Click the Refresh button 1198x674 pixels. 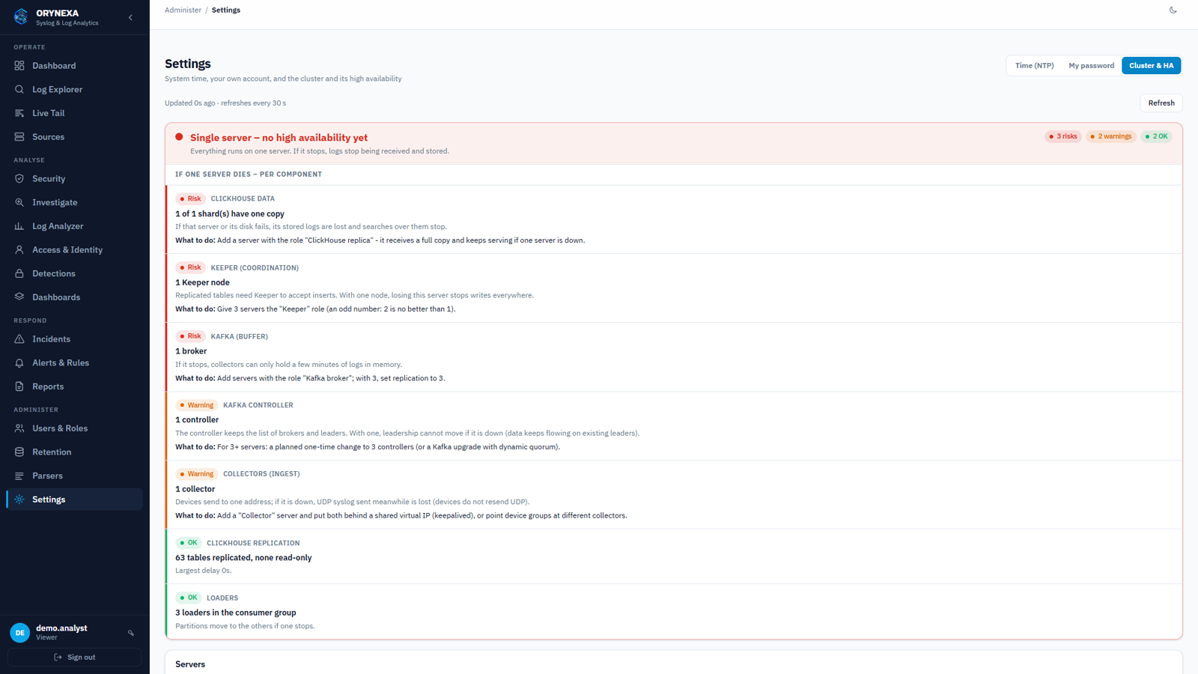(x=1161, y=103)
